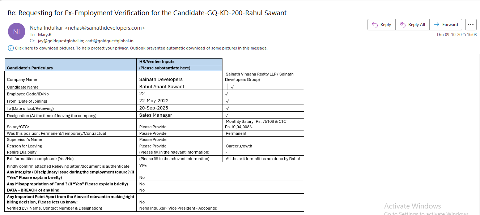Viewport: 480px width, 215px height.
Task: Click the Verified By Neha Indulkar cell
Action: (x=178, y=208)
